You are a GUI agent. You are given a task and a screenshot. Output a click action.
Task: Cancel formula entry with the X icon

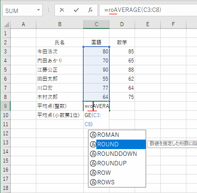click(x=62, y=10)
